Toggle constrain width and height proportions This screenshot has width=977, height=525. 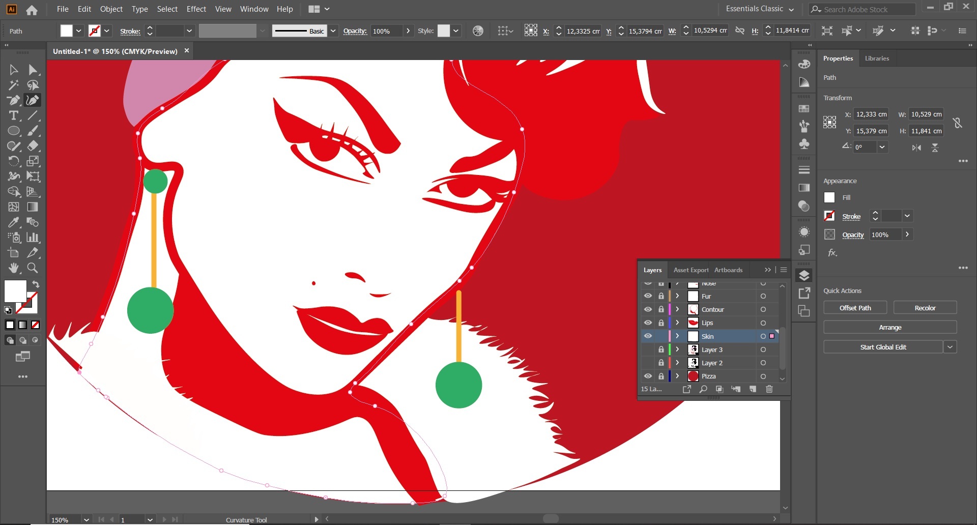pos(957,123)
